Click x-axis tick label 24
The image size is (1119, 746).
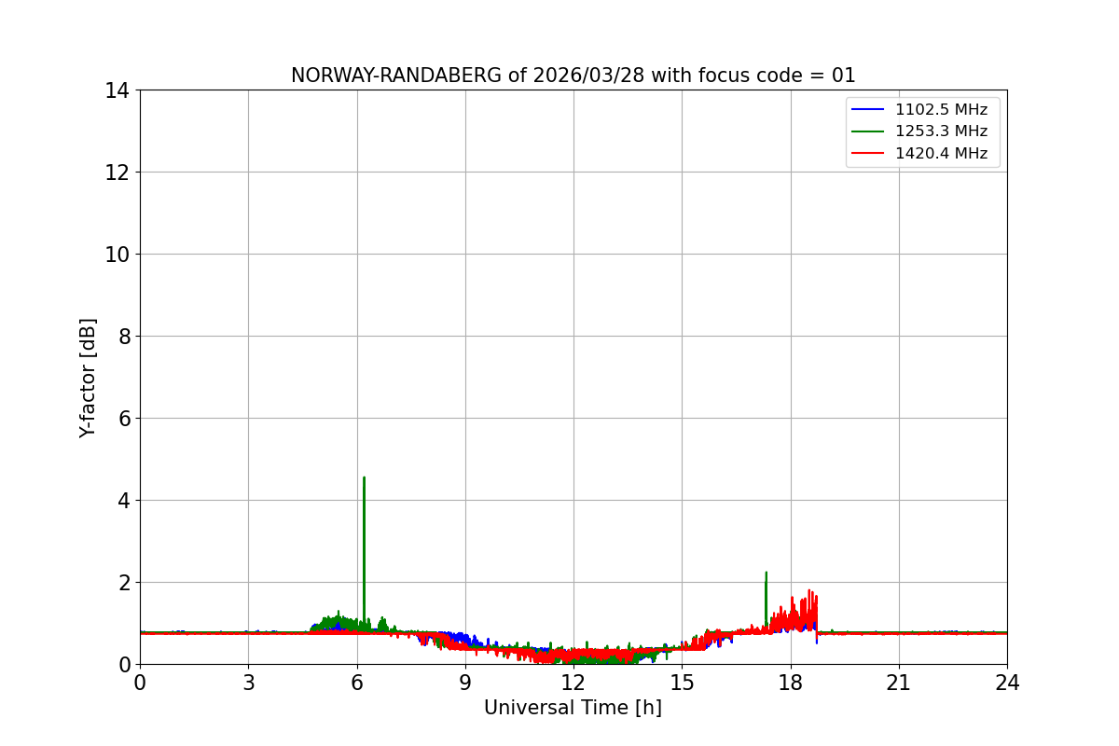click(1007, 683)
